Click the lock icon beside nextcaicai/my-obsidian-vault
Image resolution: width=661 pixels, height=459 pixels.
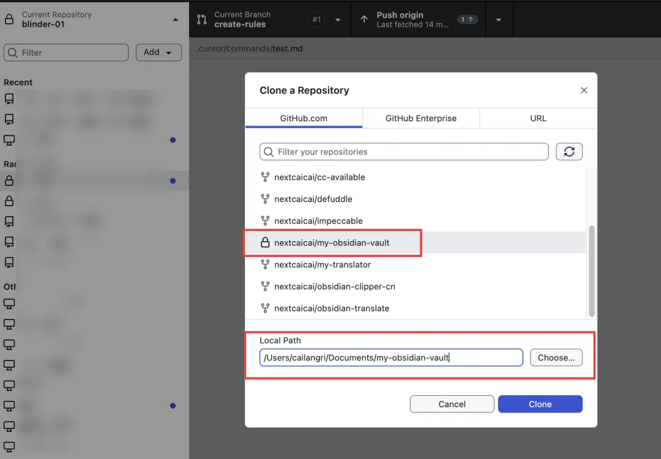pyautogui.click(x=265, y=242)
